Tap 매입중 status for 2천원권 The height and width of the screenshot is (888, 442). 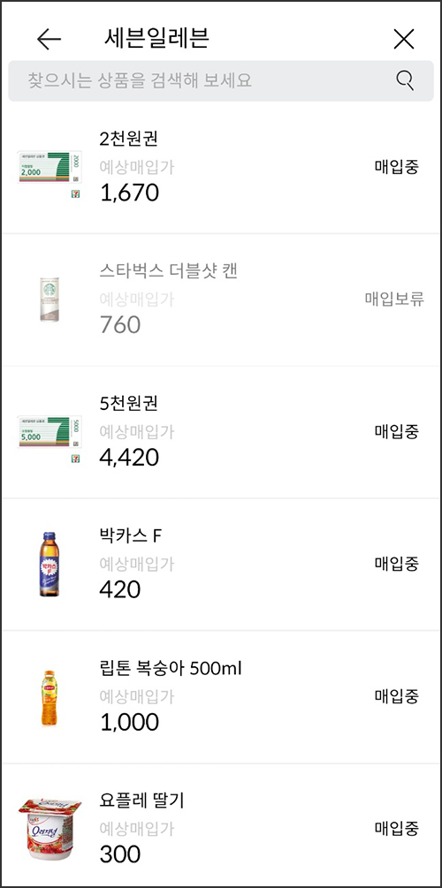coord(397,167)
